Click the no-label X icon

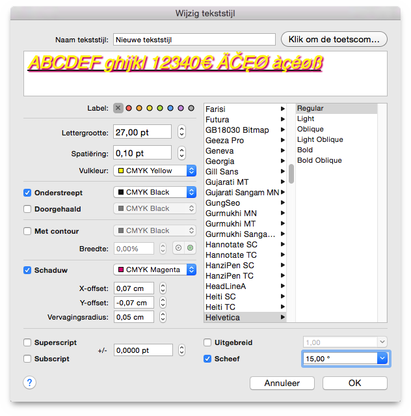[x=118, y=108]
